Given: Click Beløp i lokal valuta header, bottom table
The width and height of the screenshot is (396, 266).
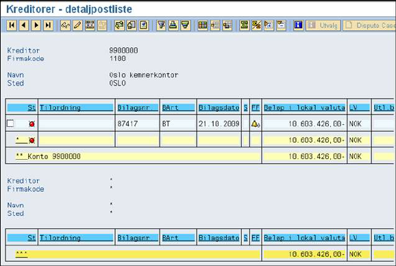Looking at the screenshot, I should coord(304,238).
